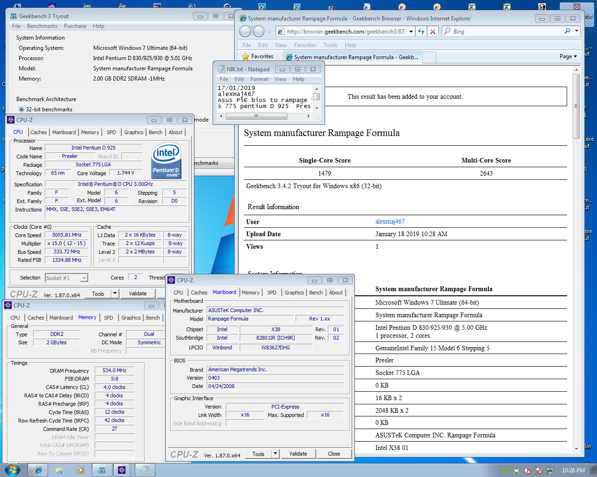Switch to SPD tab in CPU-Z Mainboard window
Screen dimensions: 597x477
272,293
